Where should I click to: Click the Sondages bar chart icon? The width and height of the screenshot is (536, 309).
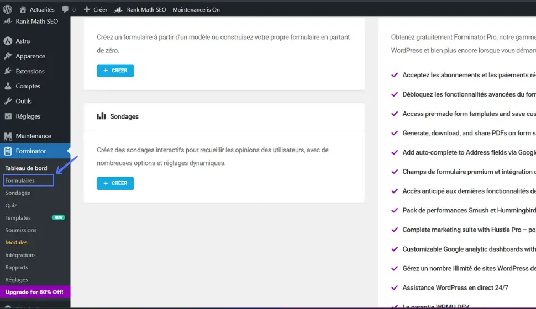pos(101,116)
